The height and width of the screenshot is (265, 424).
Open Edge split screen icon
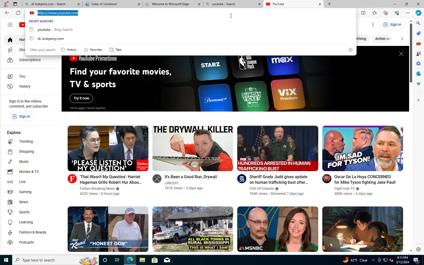point(363,13)
